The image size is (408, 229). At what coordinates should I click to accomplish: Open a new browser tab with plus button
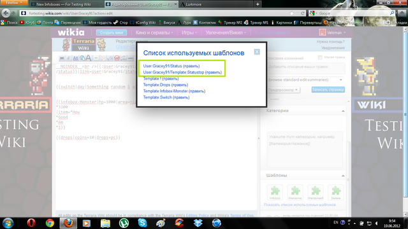258,4
